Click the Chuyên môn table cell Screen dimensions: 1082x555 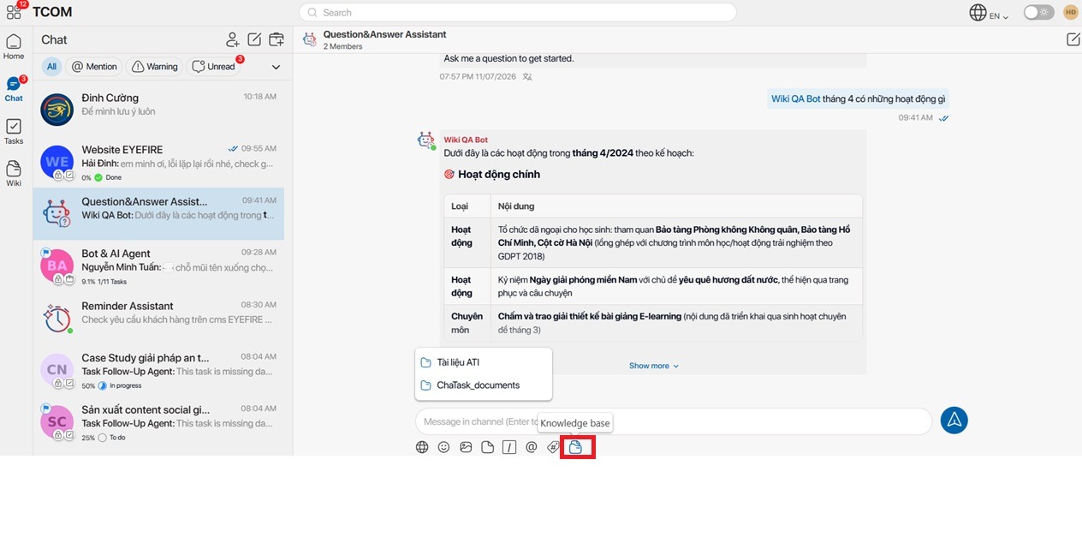467,323
